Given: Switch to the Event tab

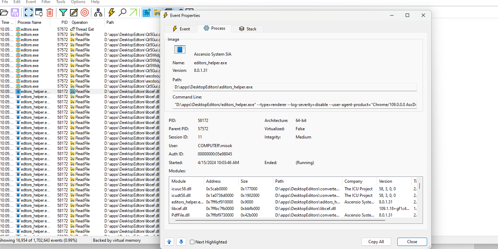Looking at the screenshot, I should point(181,29).
